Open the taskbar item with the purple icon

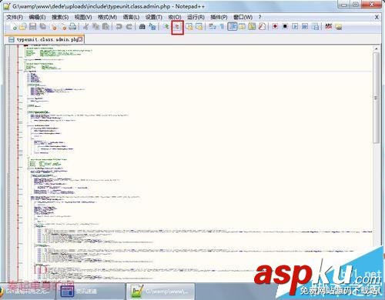pyautogui.click(x=90, y=292)
